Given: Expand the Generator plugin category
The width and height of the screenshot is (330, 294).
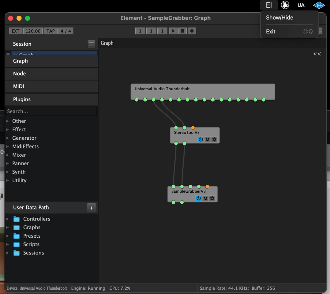Looking at the screenshot, I should [8, 138].
